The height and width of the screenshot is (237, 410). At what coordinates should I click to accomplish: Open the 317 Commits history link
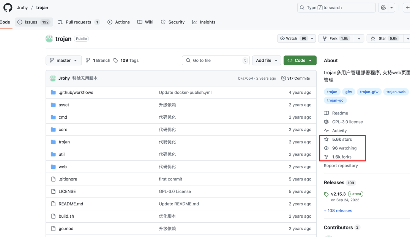[295, 78]
